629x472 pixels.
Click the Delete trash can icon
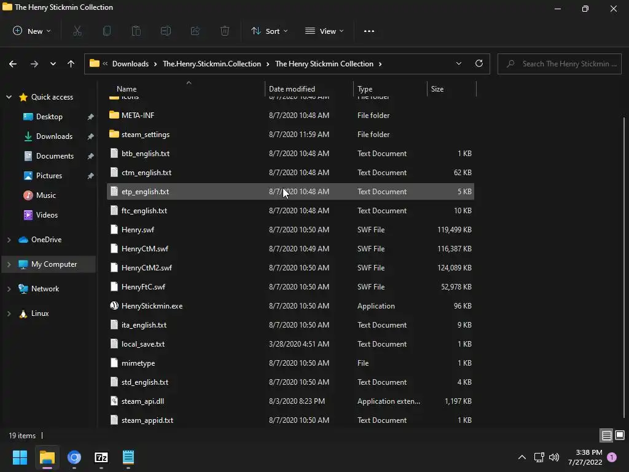tap(225, 31)
